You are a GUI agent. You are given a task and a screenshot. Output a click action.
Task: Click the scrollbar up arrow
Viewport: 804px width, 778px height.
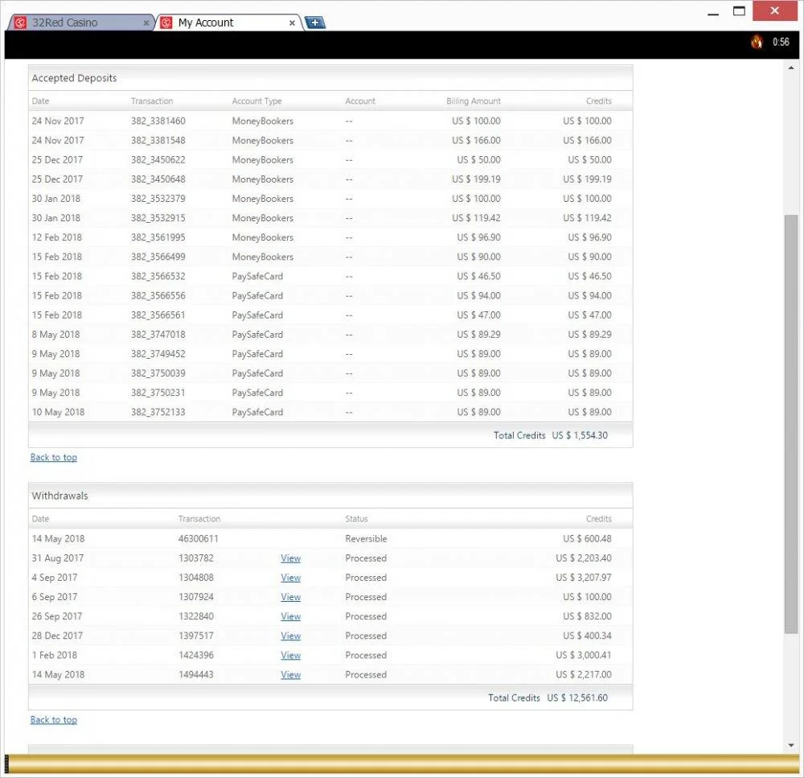791,68
